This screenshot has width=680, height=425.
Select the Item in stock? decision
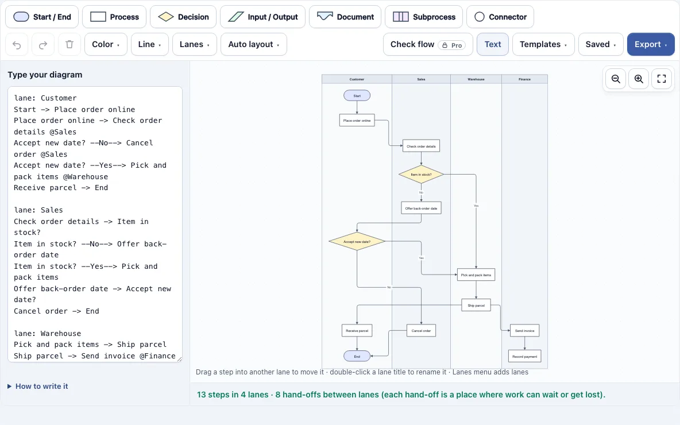pyautogui.click(x=421, y=175)
